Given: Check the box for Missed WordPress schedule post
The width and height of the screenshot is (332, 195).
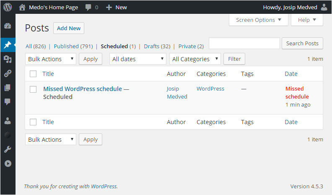Looking at the screenshot, I should (x=33, y=89).
